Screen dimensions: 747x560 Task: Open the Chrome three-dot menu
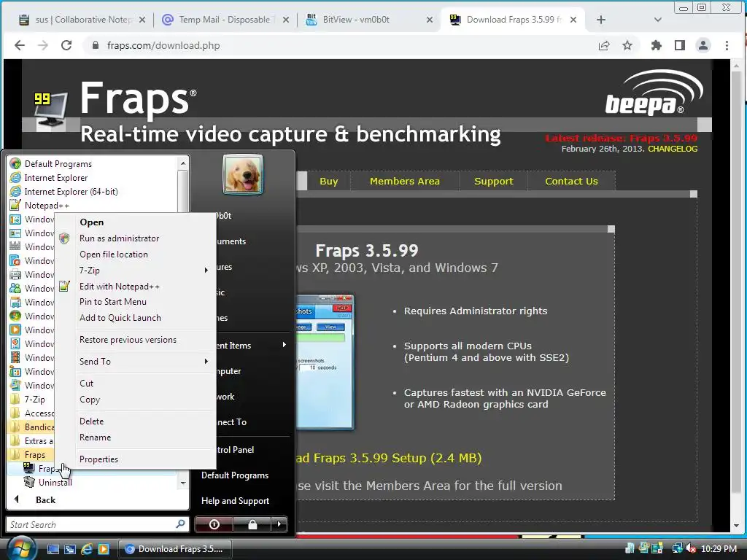[x=727, y=45]
